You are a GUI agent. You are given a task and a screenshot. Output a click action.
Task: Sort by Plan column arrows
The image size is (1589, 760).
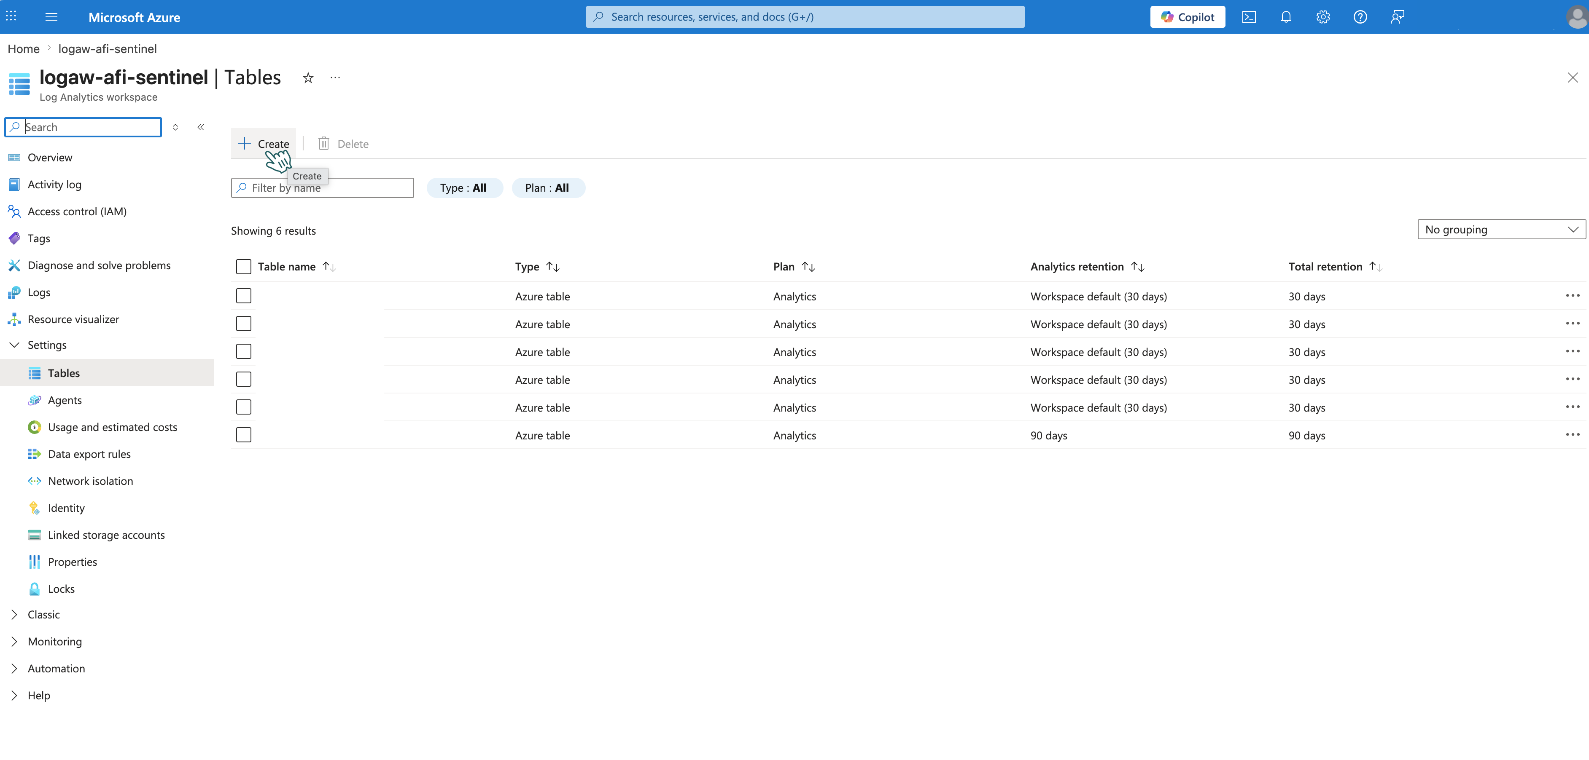[808, 267]
